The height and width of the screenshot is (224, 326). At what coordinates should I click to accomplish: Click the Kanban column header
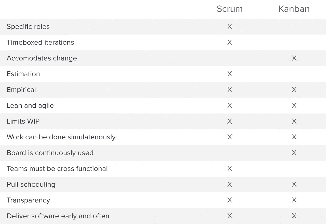[294, 9]
